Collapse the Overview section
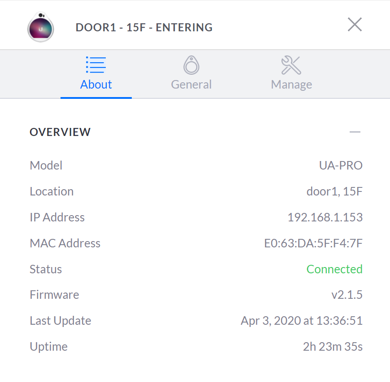 point(355,132)
